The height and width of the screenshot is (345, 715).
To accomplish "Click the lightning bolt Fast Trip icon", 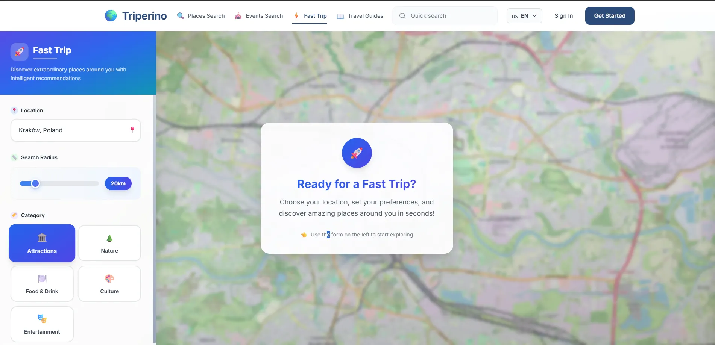I will (x=296, y=16).
